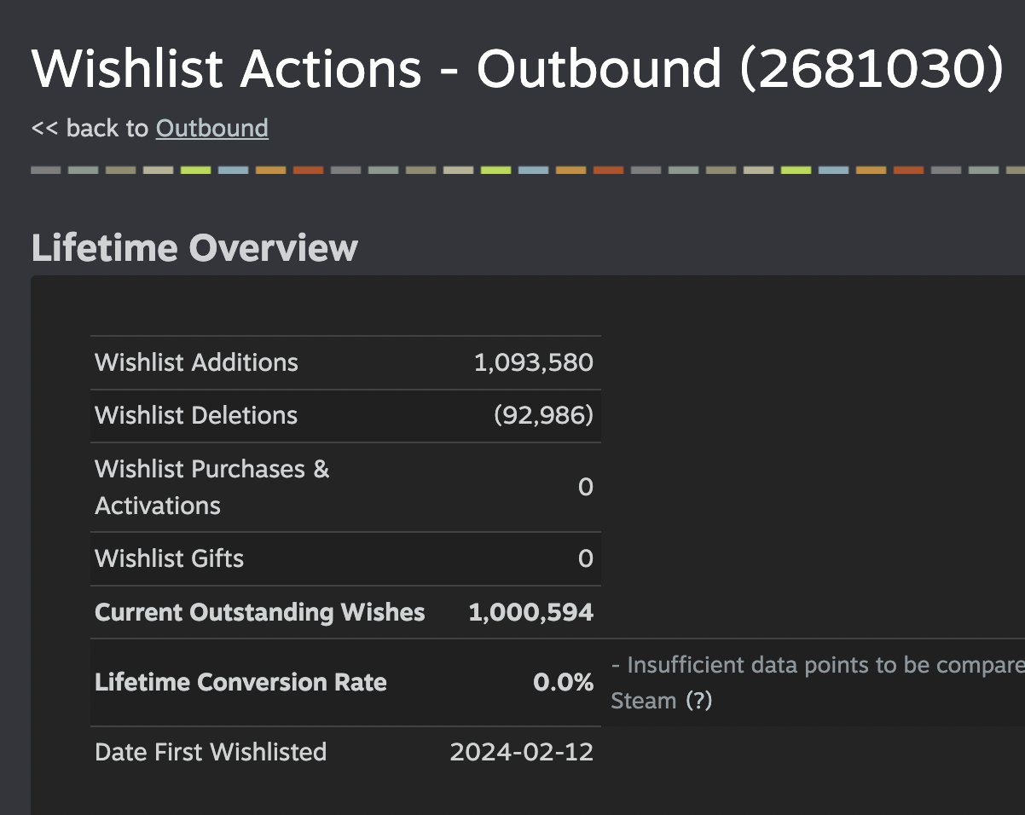
Task: Click the 2024-02-12 date value
Action: coord(521,752)
